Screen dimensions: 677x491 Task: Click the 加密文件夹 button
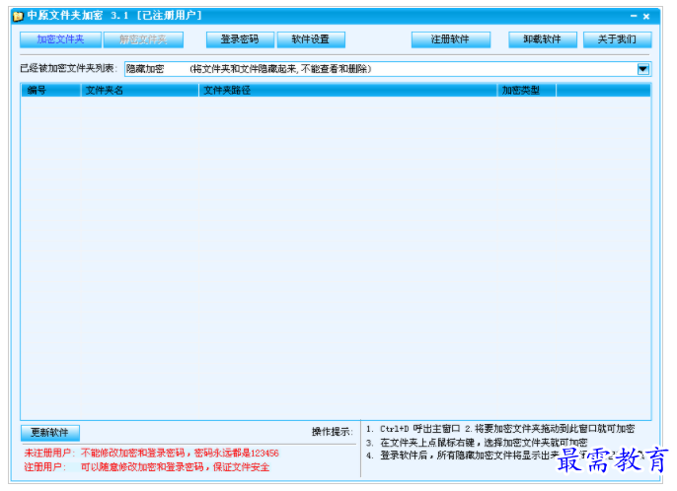point(60,39)
